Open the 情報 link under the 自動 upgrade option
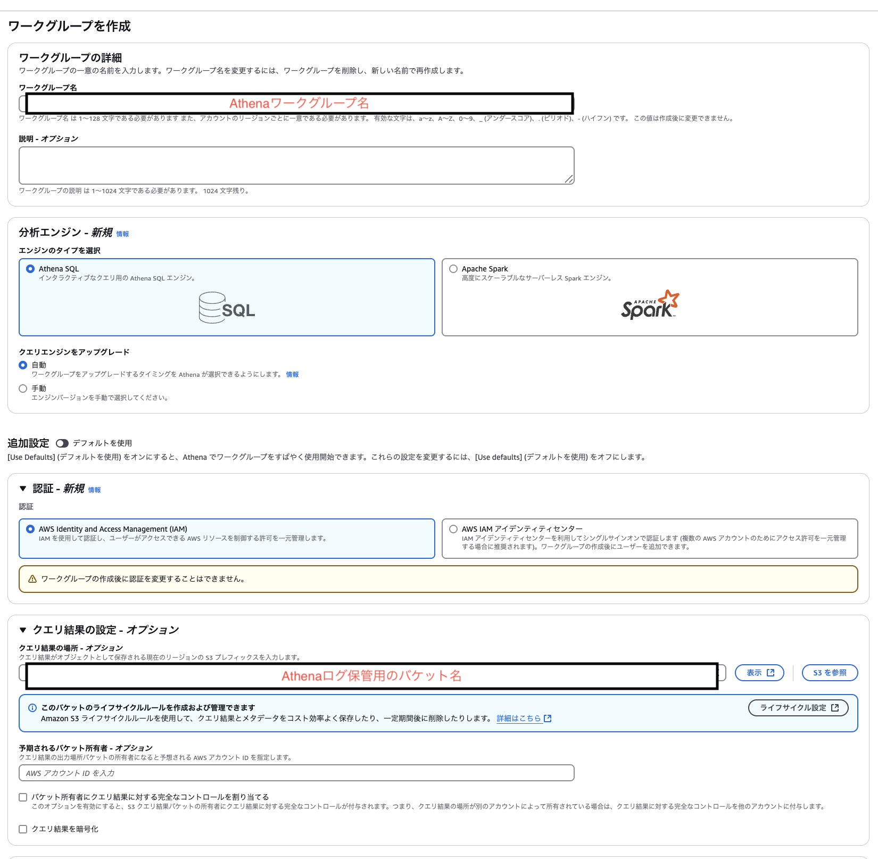Image resolution: width=878 pixels, height=859 pixels. 292,375
